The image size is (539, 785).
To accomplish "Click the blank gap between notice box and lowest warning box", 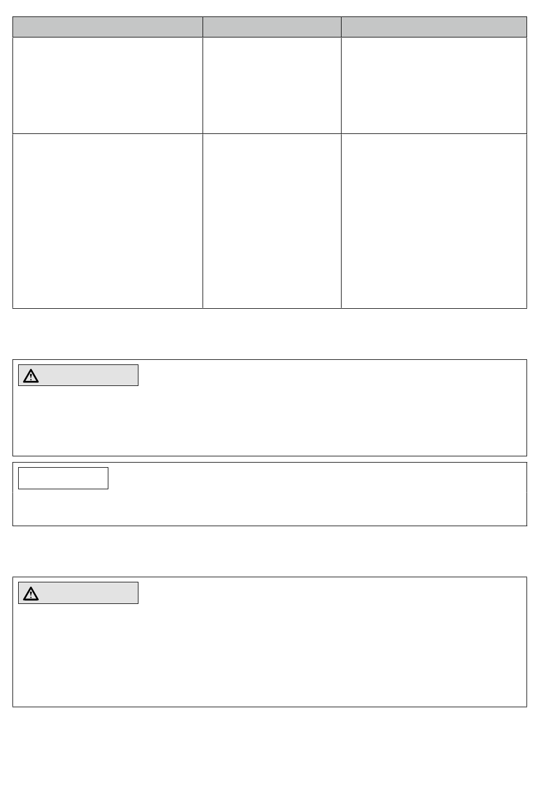I will [x=269, y=551].
